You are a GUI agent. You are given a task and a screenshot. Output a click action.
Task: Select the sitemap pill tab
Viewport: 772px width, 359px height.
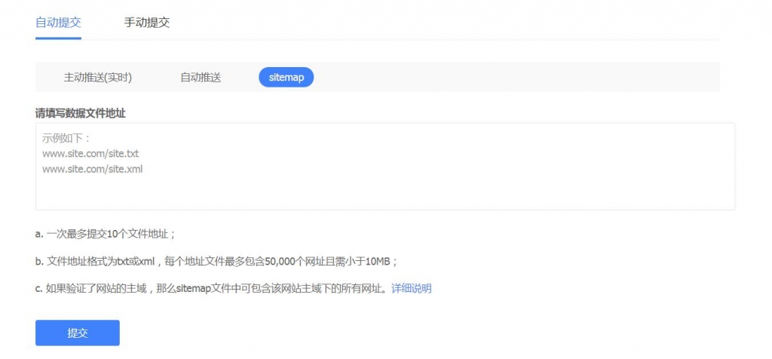[286, 78]
